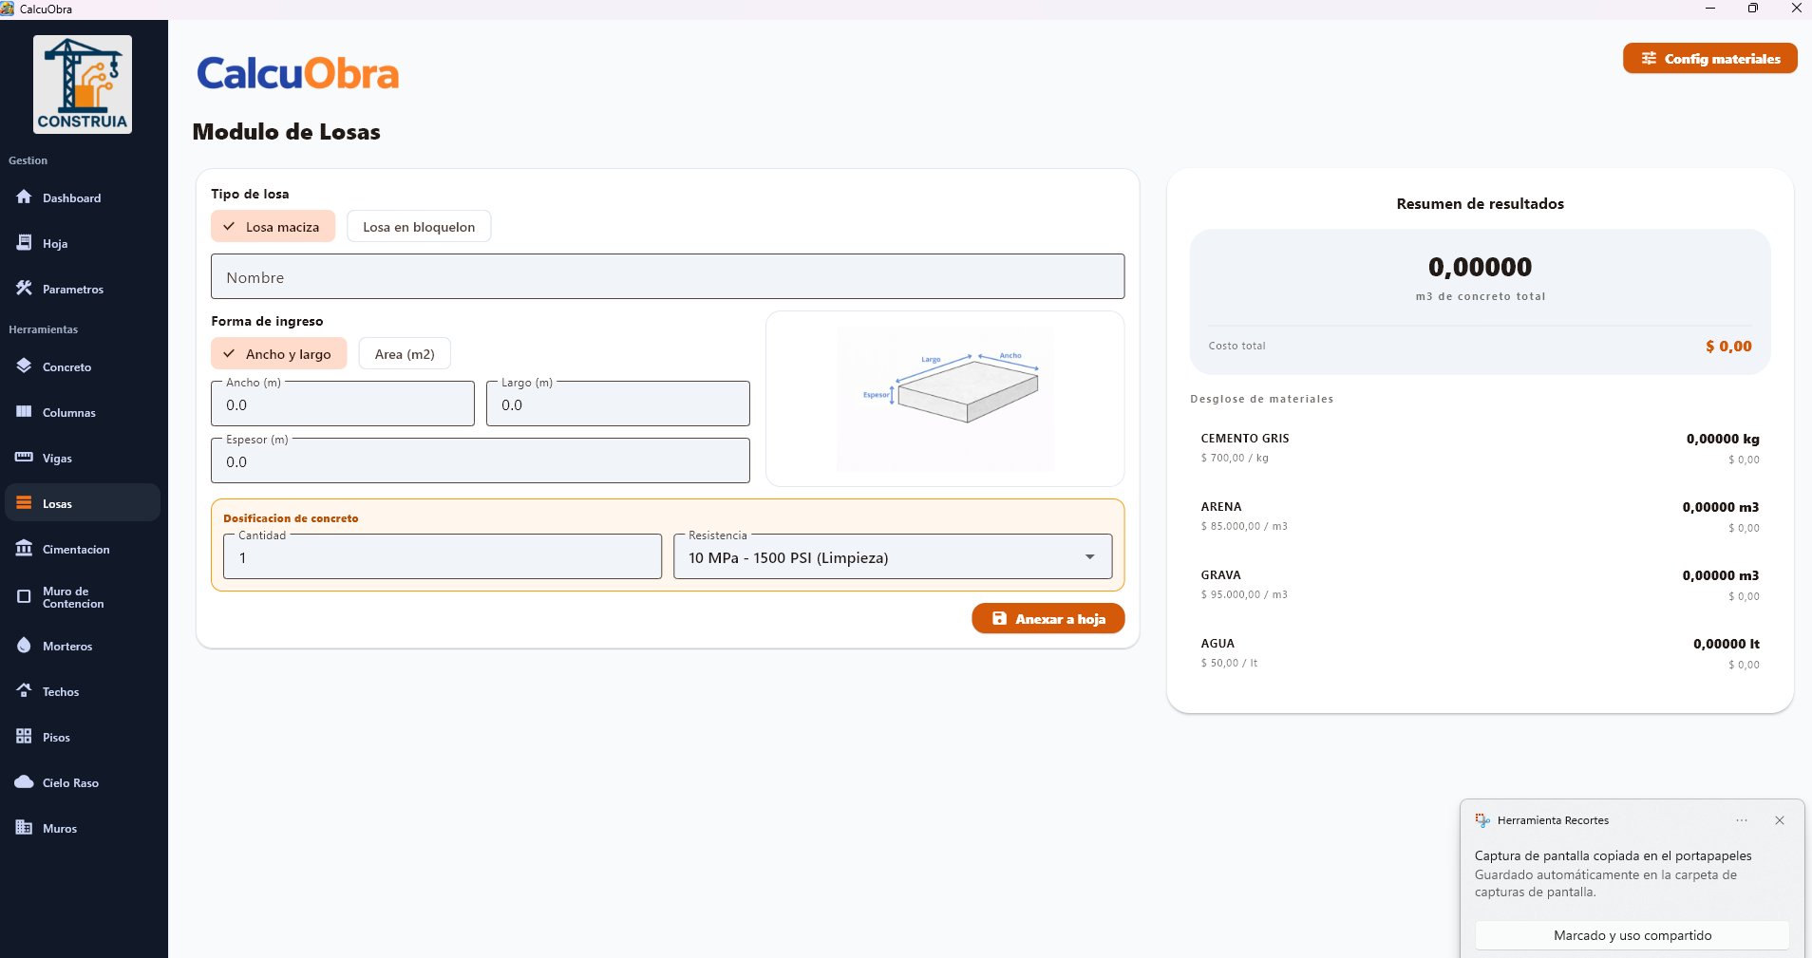Image resolution: width=1812 pixels, height=958 pixels.
Task: Click the Parametros tools icon
Action: [x=24, y=289]
